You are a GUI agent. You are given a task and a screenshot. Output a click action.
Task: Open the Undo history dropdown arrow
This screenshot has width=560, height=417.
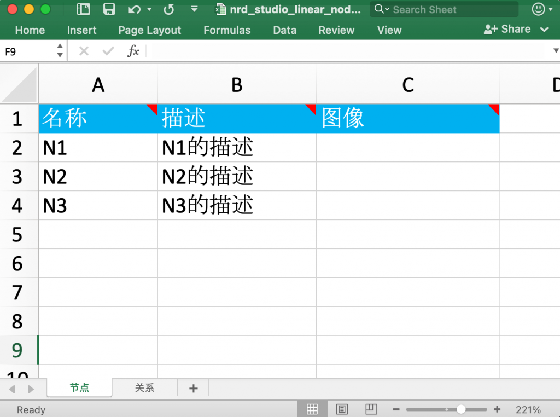click(x=149, y=9)
